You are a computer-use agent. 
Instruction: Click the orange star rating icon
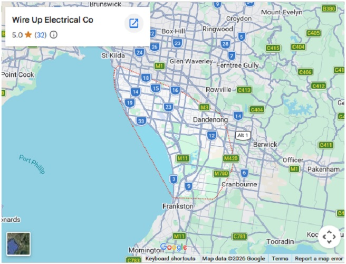(28, 35)
